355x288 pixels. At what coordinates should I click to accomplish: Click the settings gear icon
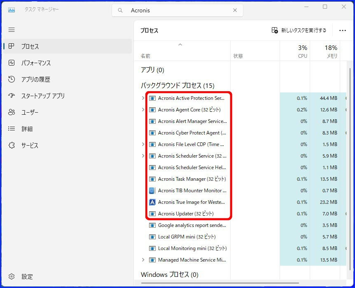[12, 276]
